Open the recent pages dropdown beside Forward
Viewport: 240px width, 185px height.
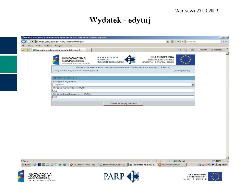[x=33, y=42]
